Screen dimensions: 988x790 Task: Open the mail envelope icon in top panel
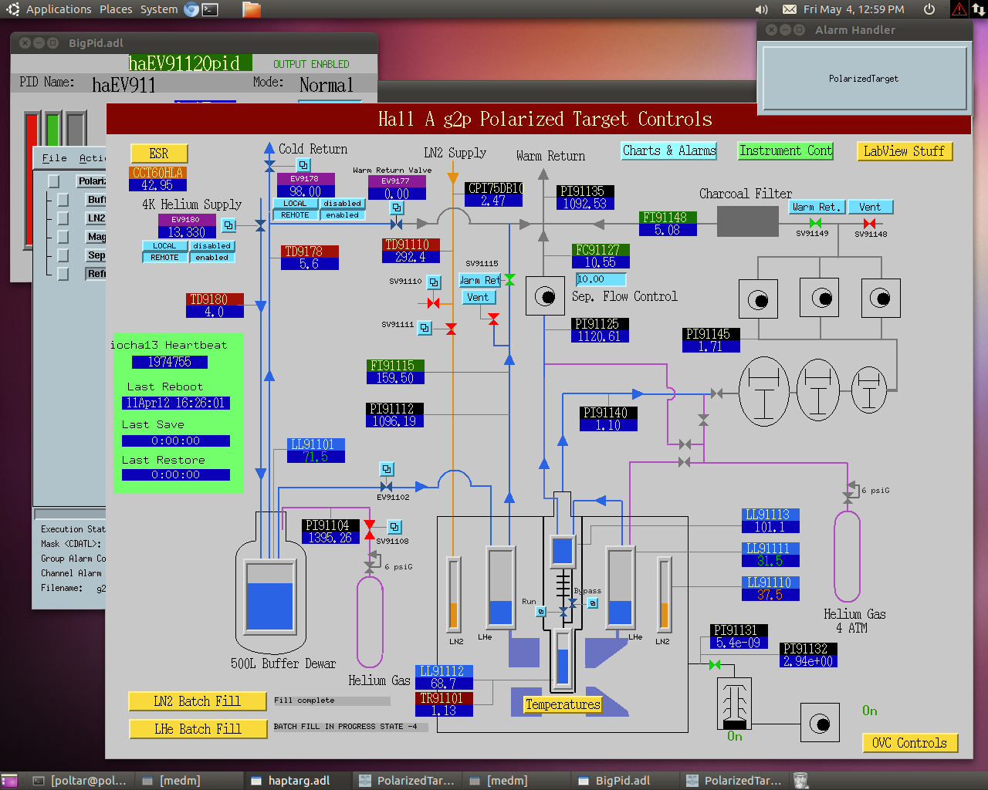click(x=790, y=9)
